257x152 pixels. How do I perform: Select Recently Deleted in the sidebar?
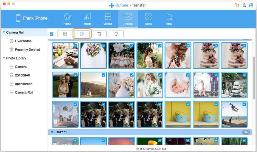[x=27, y=49]
